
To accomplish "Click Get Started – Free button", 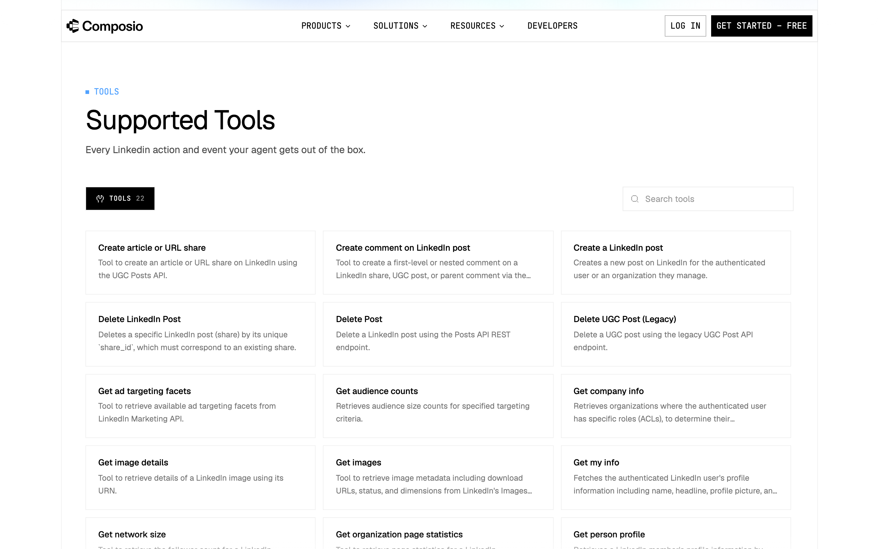I will [x=761, y=26].
